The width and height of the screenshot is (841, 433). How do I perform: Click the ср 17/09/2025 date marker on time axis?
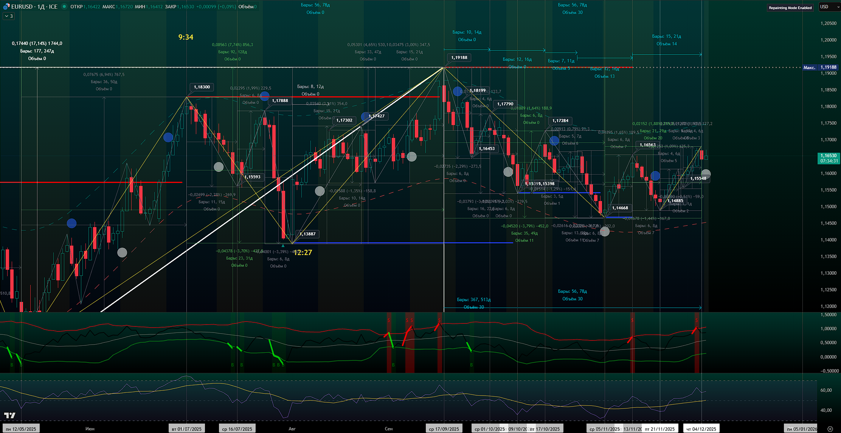pyautogui.click(x=444, y=429)
